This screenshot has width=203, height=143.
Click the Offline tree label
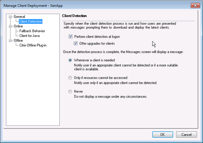click(18, 40)
